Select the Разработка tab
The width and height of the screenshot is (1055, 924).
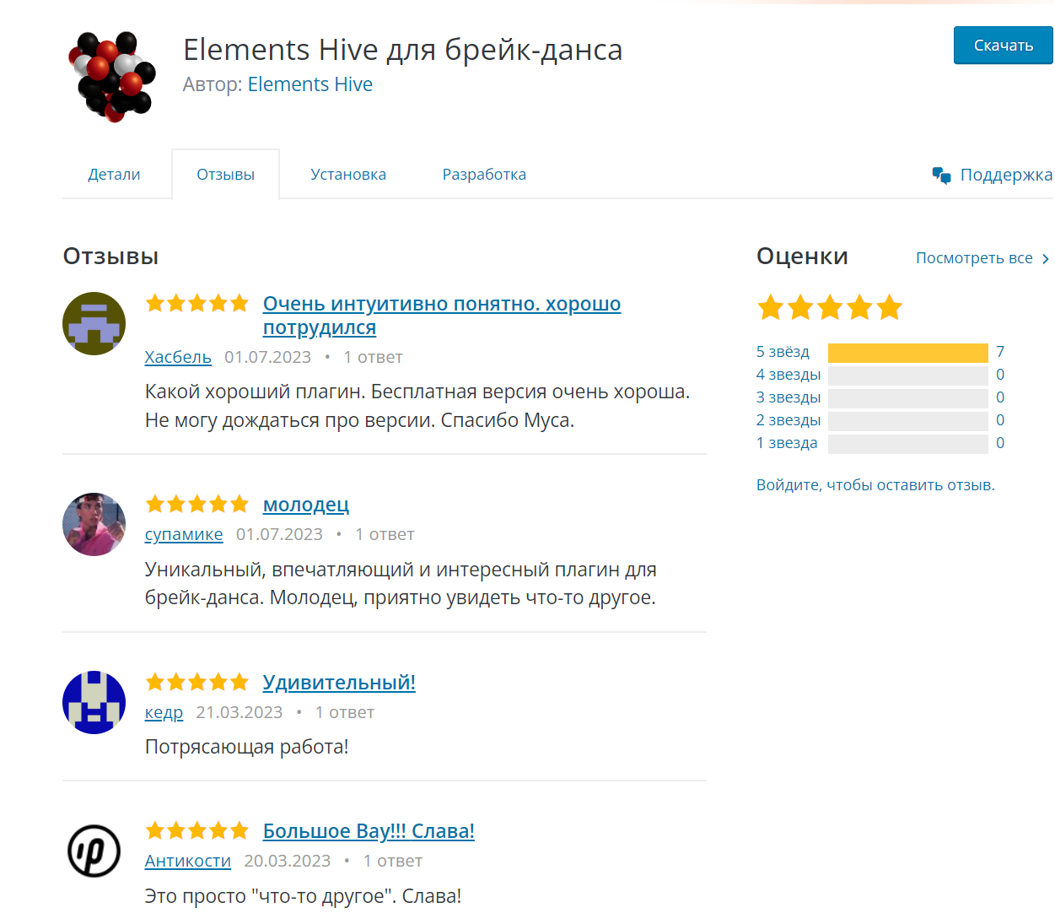[x=484, y=175]
